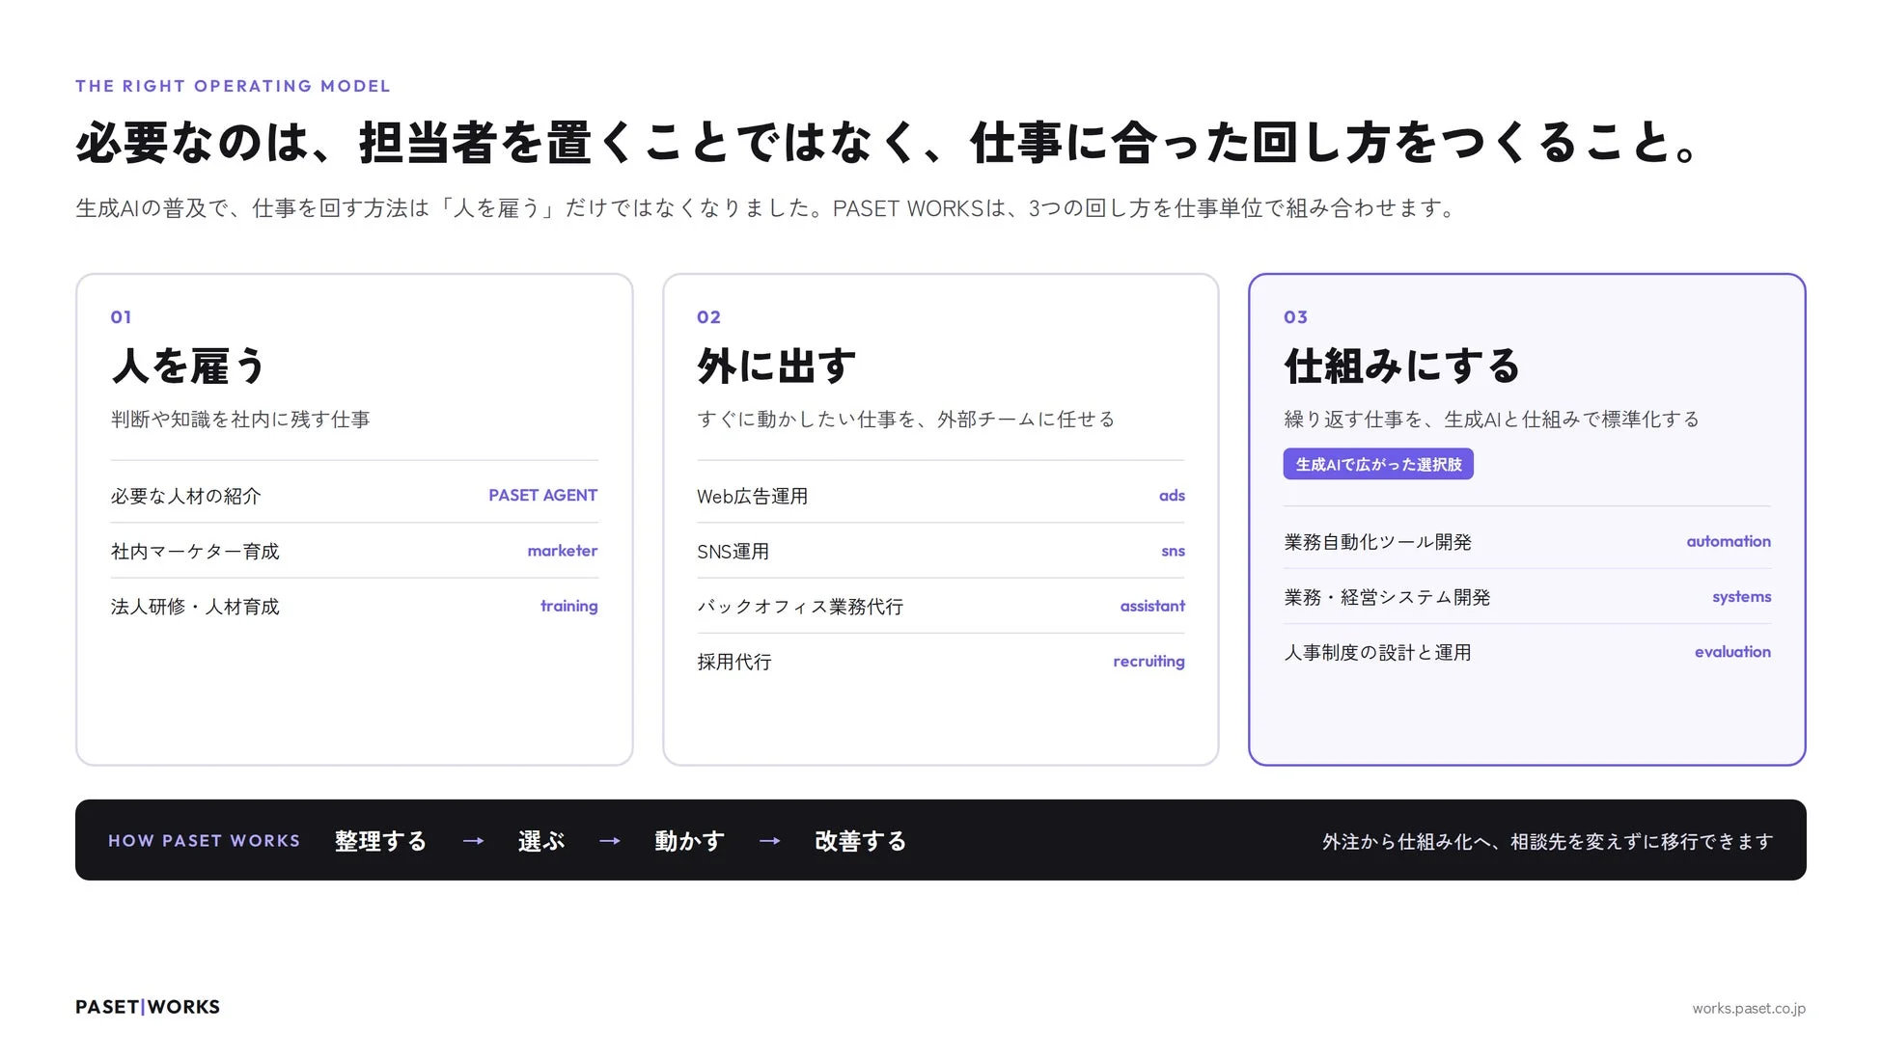Click the arrow between 動かす and 改善する

pos(769,841)
